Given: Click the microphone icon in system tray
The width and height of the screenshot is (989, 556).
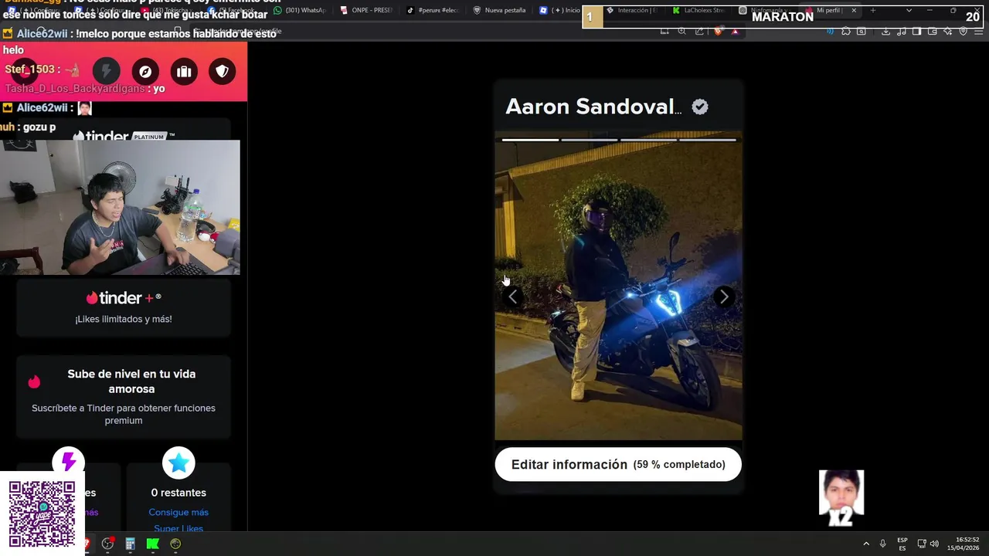Looking at the screenshot, I should [883, 544].
